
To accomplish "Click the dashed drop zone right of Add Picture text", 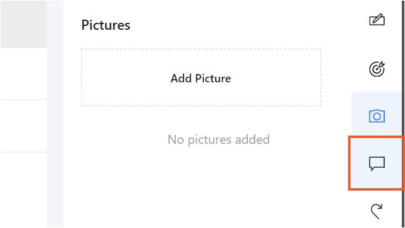I will (x=276, y=77).
